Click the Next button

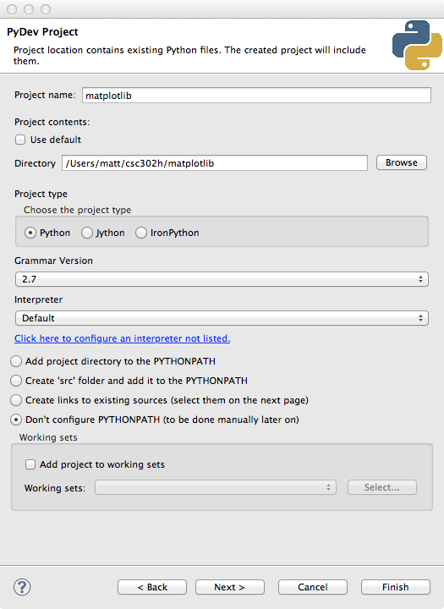tap(229, 587)
